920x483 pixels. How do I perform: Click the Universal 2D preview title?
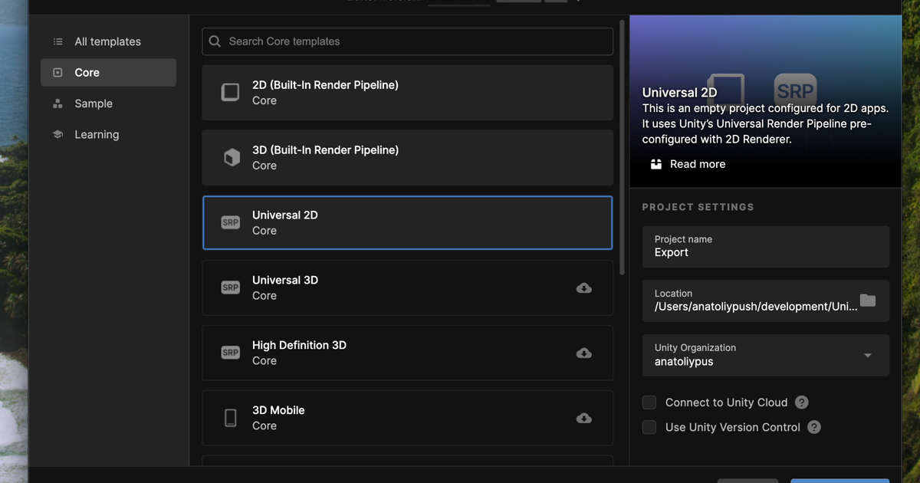pyautogui.click(x=680, y=93)
